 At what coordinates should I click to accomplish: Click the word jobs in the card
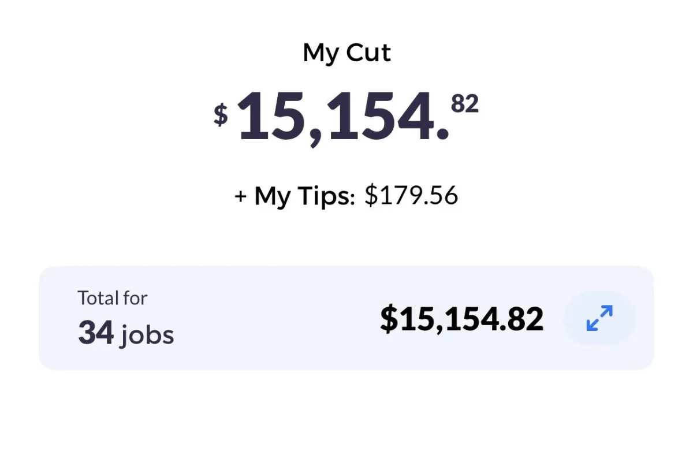coord(147,336)
